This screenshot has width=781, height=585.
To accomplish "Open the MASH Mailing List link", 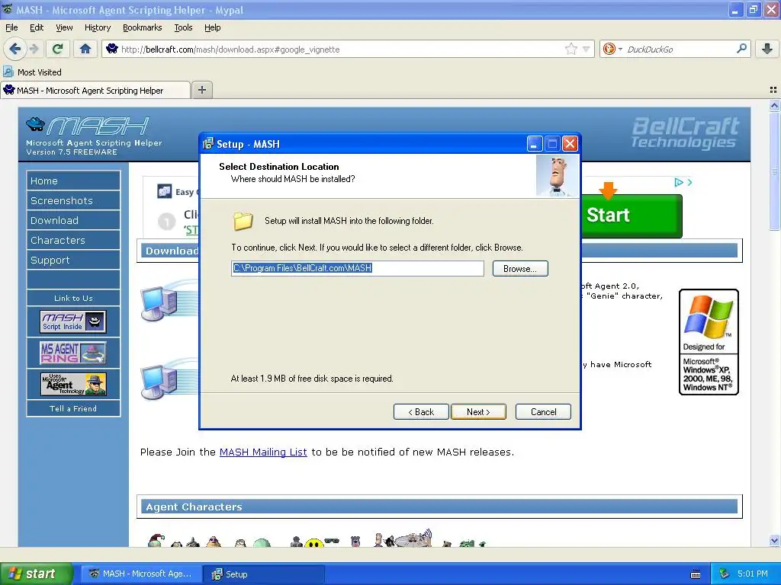I will click(x=263, y=452).
